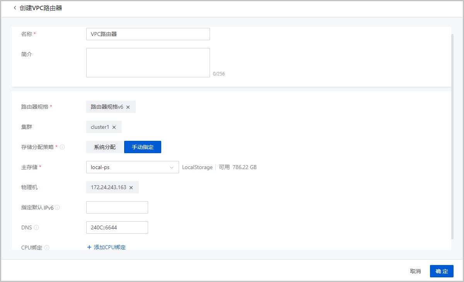This screenshot has width=464, height=282.
Task: Remove cluster1 from the 集群 field
Action: pyautogui.click(x=114, y=127)
